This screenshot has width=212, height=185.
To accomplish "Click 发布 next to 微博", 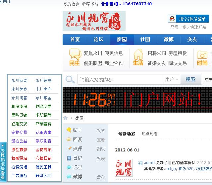I will point(101,177).
